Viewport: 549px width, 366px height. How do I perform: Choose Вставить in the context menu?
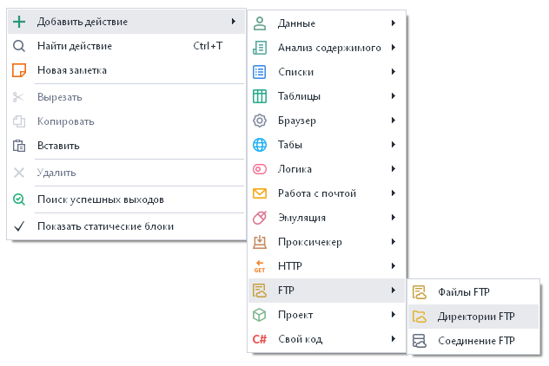(58, 146)
